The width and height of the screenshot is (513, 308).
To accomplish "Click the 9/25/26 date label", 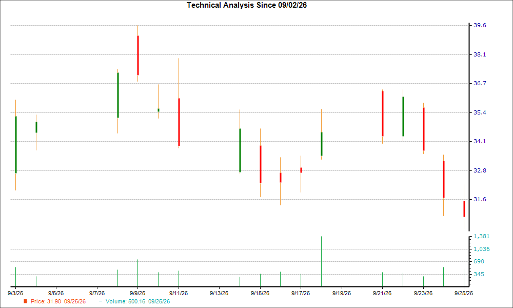I will pos(464,293).
